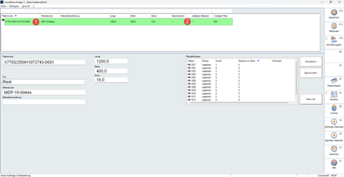Click the place icon for Platz 1007
This screenshot has width=344, height=177.
point(189,65)
